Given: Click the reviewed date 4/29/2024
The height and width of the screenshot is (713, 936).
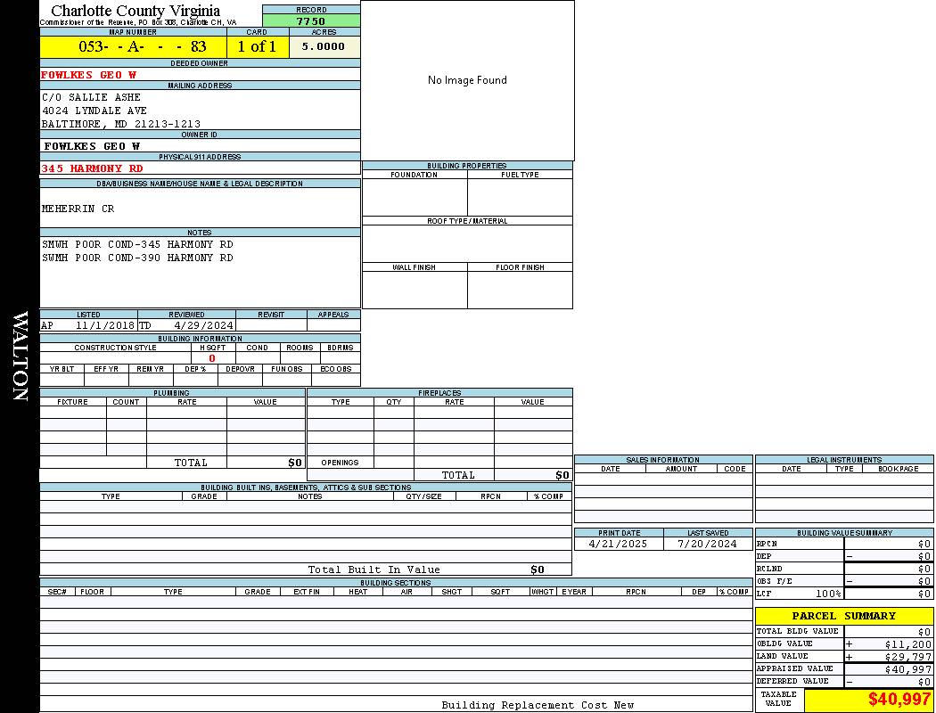Looking at the screenshot, I should point(203,326).
